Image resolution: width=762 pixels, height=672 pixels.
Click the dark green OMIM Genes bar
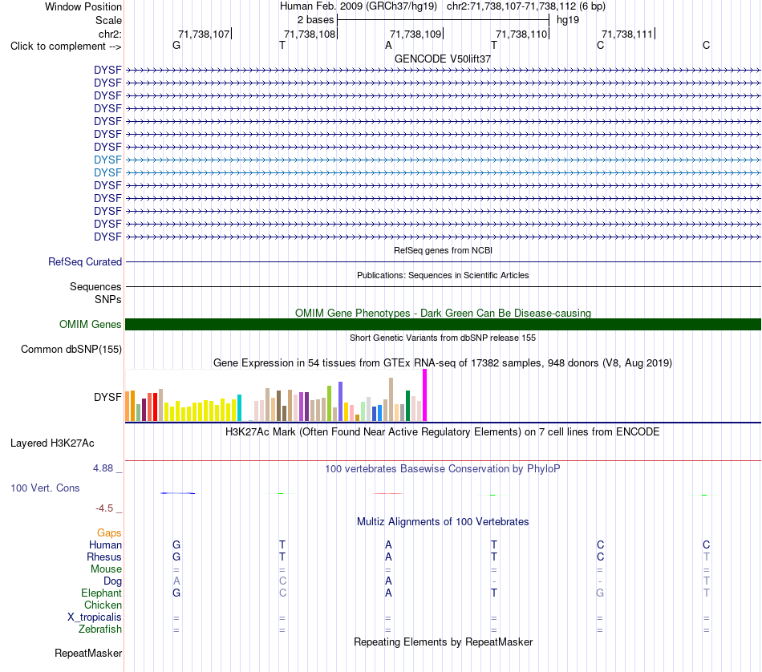tap(443, 325)
